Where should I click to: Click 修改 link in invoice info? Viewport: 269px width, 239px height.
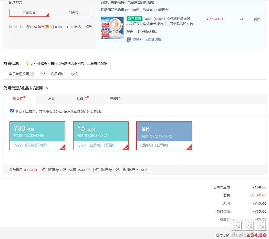pyautogui.click(x=75, y=74)
